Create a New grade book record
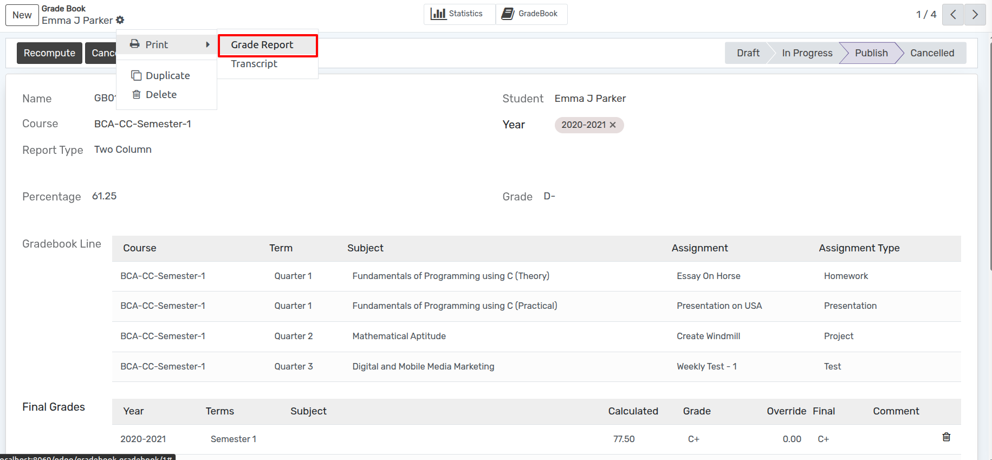The height and width of the screenshot is (460, 992). tap(22, 15)
